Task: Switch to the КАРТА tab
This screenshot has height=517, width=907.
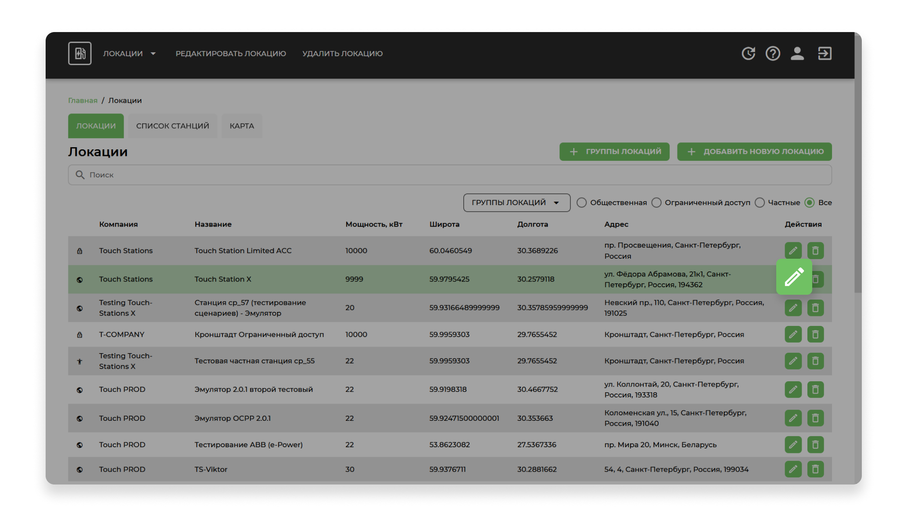Action: (x=242, y=126)
